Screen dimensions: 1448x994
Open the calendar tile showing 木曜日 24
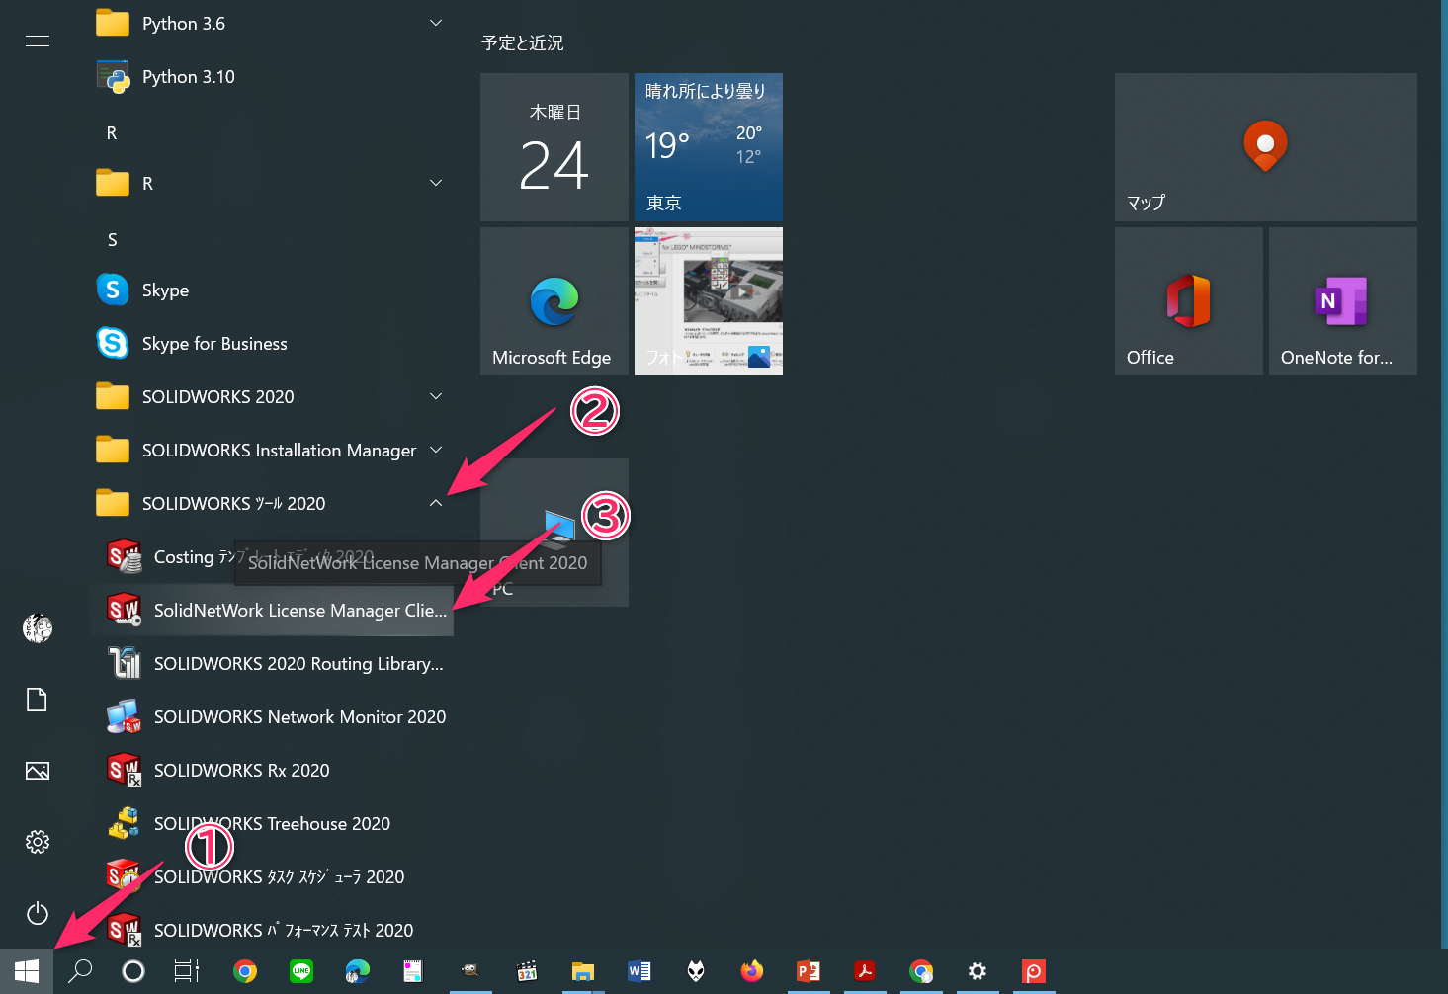pyautogui.click(x=554, y=147)
